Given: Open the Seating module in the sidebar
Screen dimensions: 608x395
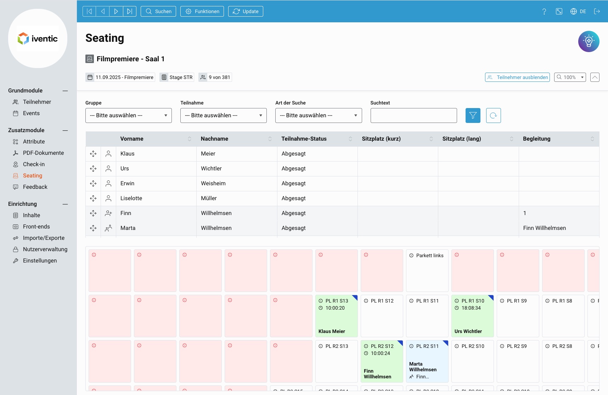Looking at the screenshot, I should pos(33,175).
